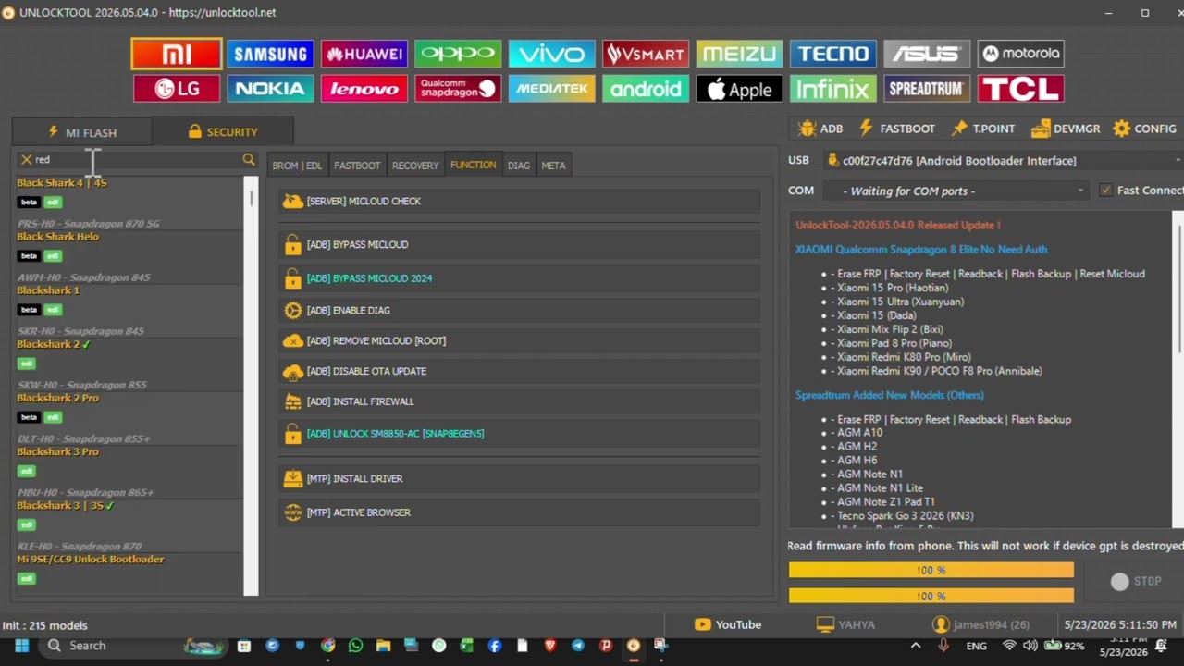Click into the model search field
The height and width of the screenshot is (666, 1184).
[x=136, y=160]
